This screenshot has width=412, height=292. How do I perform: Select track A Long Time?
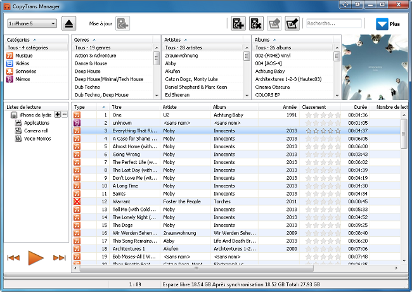pyautogui.click(x=236, y=186)
